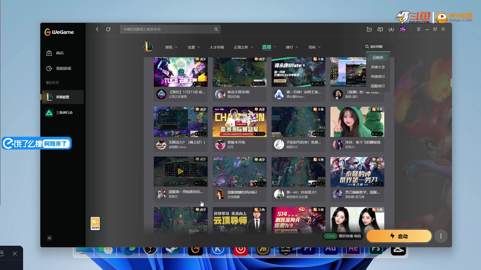Choose 英雄大全 in the search dropdown
Viewport: 481px width, 270px height.
point(378,67)
